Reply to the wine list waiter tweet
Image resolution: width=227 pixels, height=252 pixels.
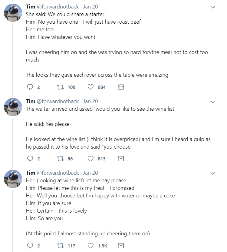30,159
